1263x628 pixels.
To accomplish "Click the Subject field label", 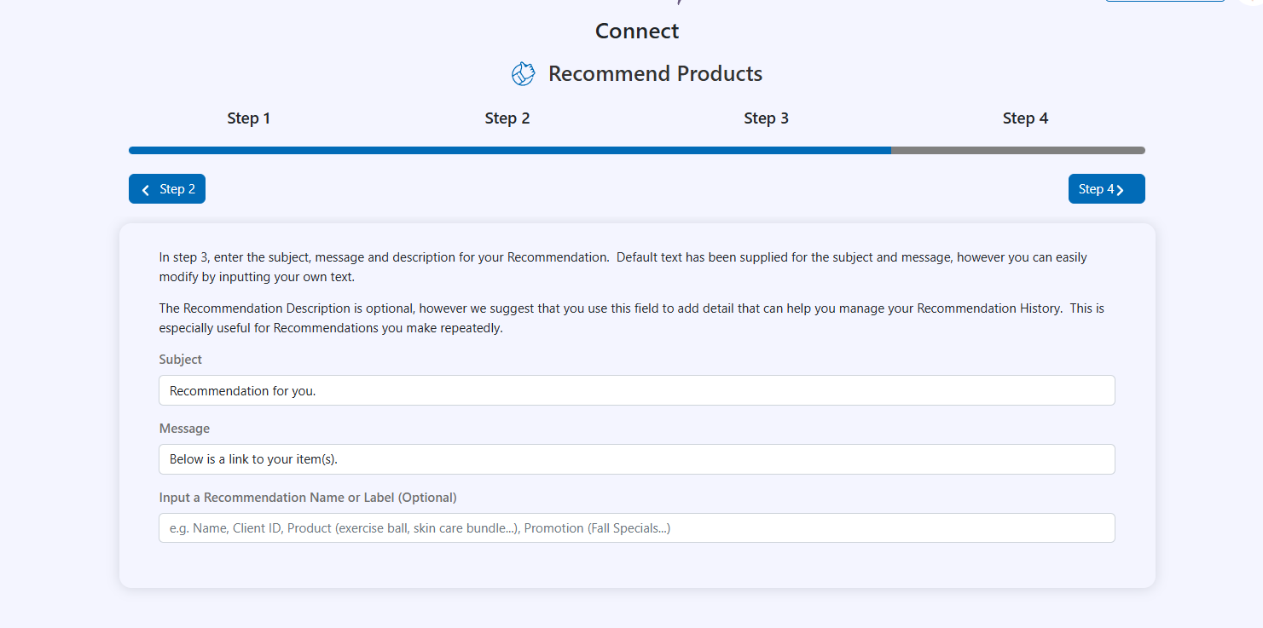I will coord(181,360).
